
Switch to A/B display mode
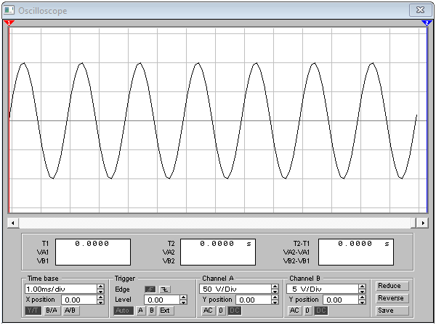tap(70, 310)
